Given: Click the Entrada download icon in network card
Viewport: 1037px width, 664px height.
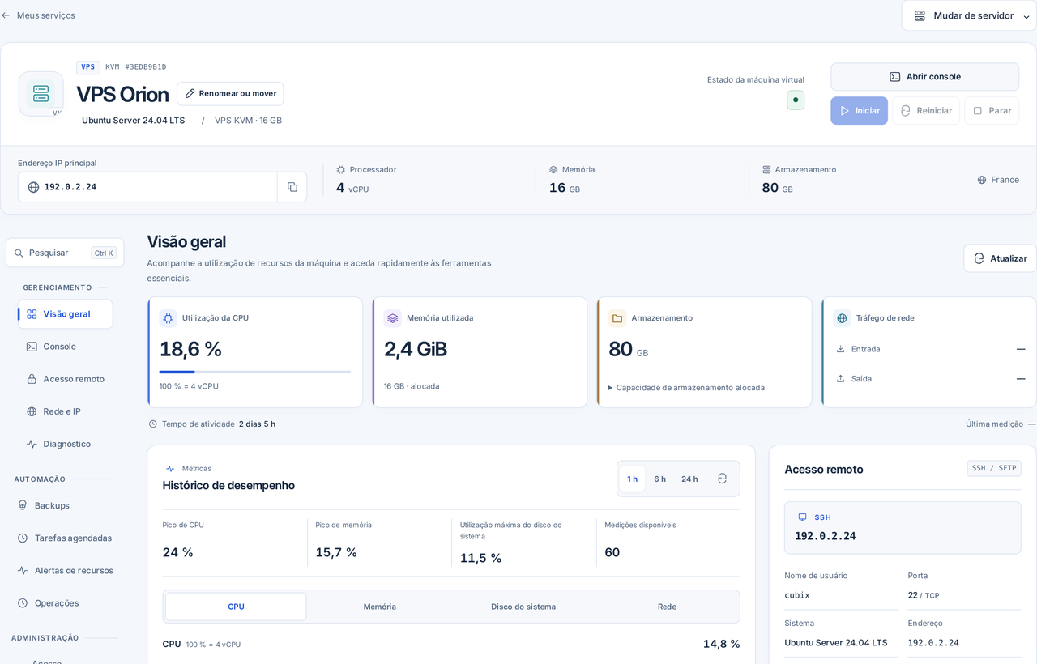Looking at the screenshot, I should click(841, 349).
